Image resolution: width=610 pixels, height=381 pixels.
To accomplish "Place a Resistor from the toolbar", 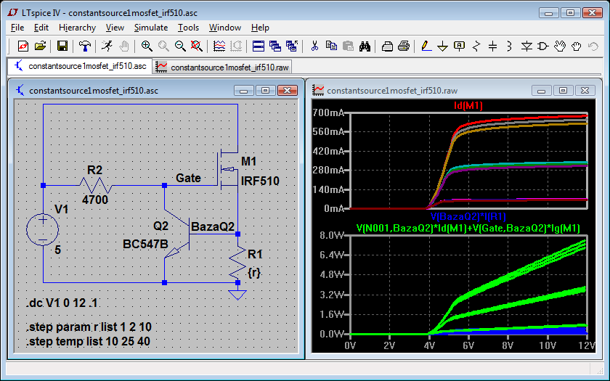I will pos(476,46).
